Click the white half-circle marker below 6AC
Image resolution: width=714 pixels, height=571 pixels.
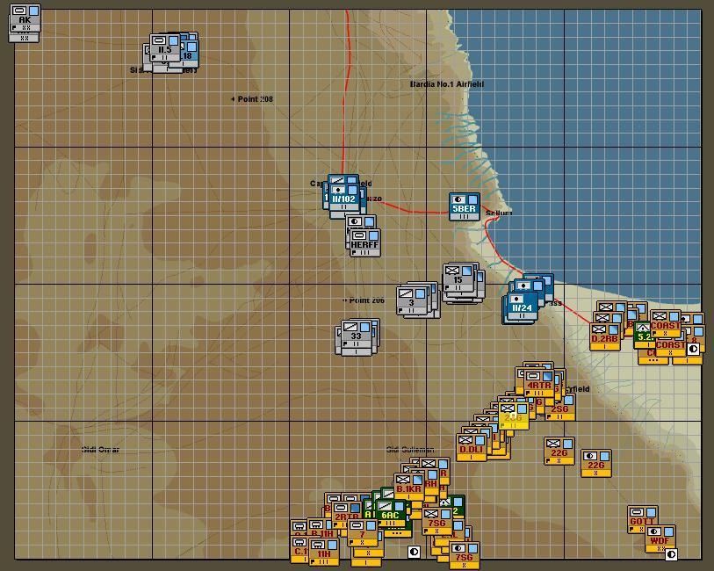point(414,552)
